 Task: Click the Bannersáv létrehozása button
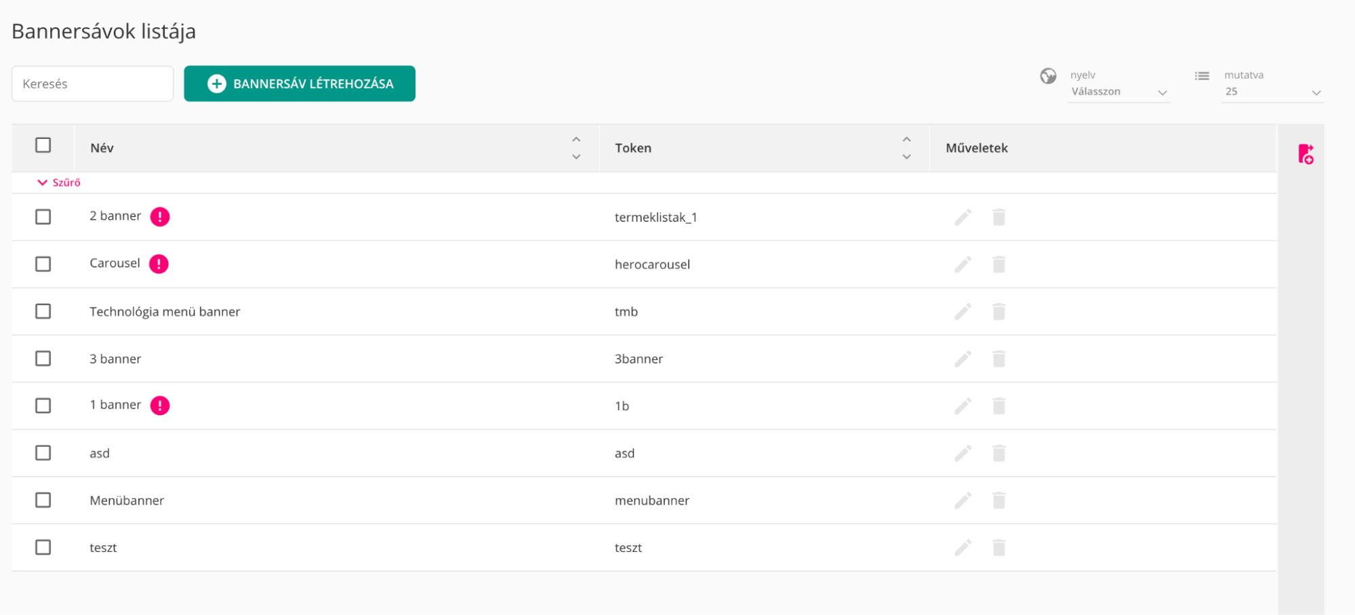point(300,83)
